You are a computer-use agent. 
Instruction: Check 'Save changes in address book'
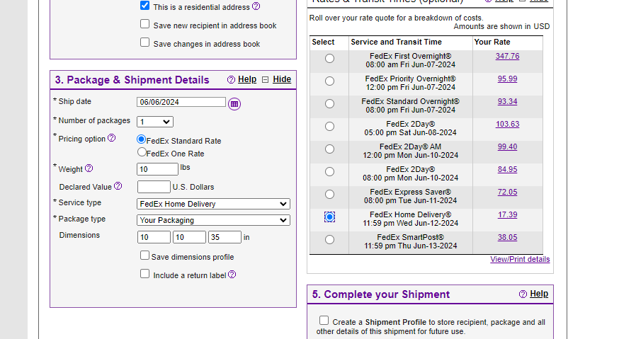tap(144, 42)
